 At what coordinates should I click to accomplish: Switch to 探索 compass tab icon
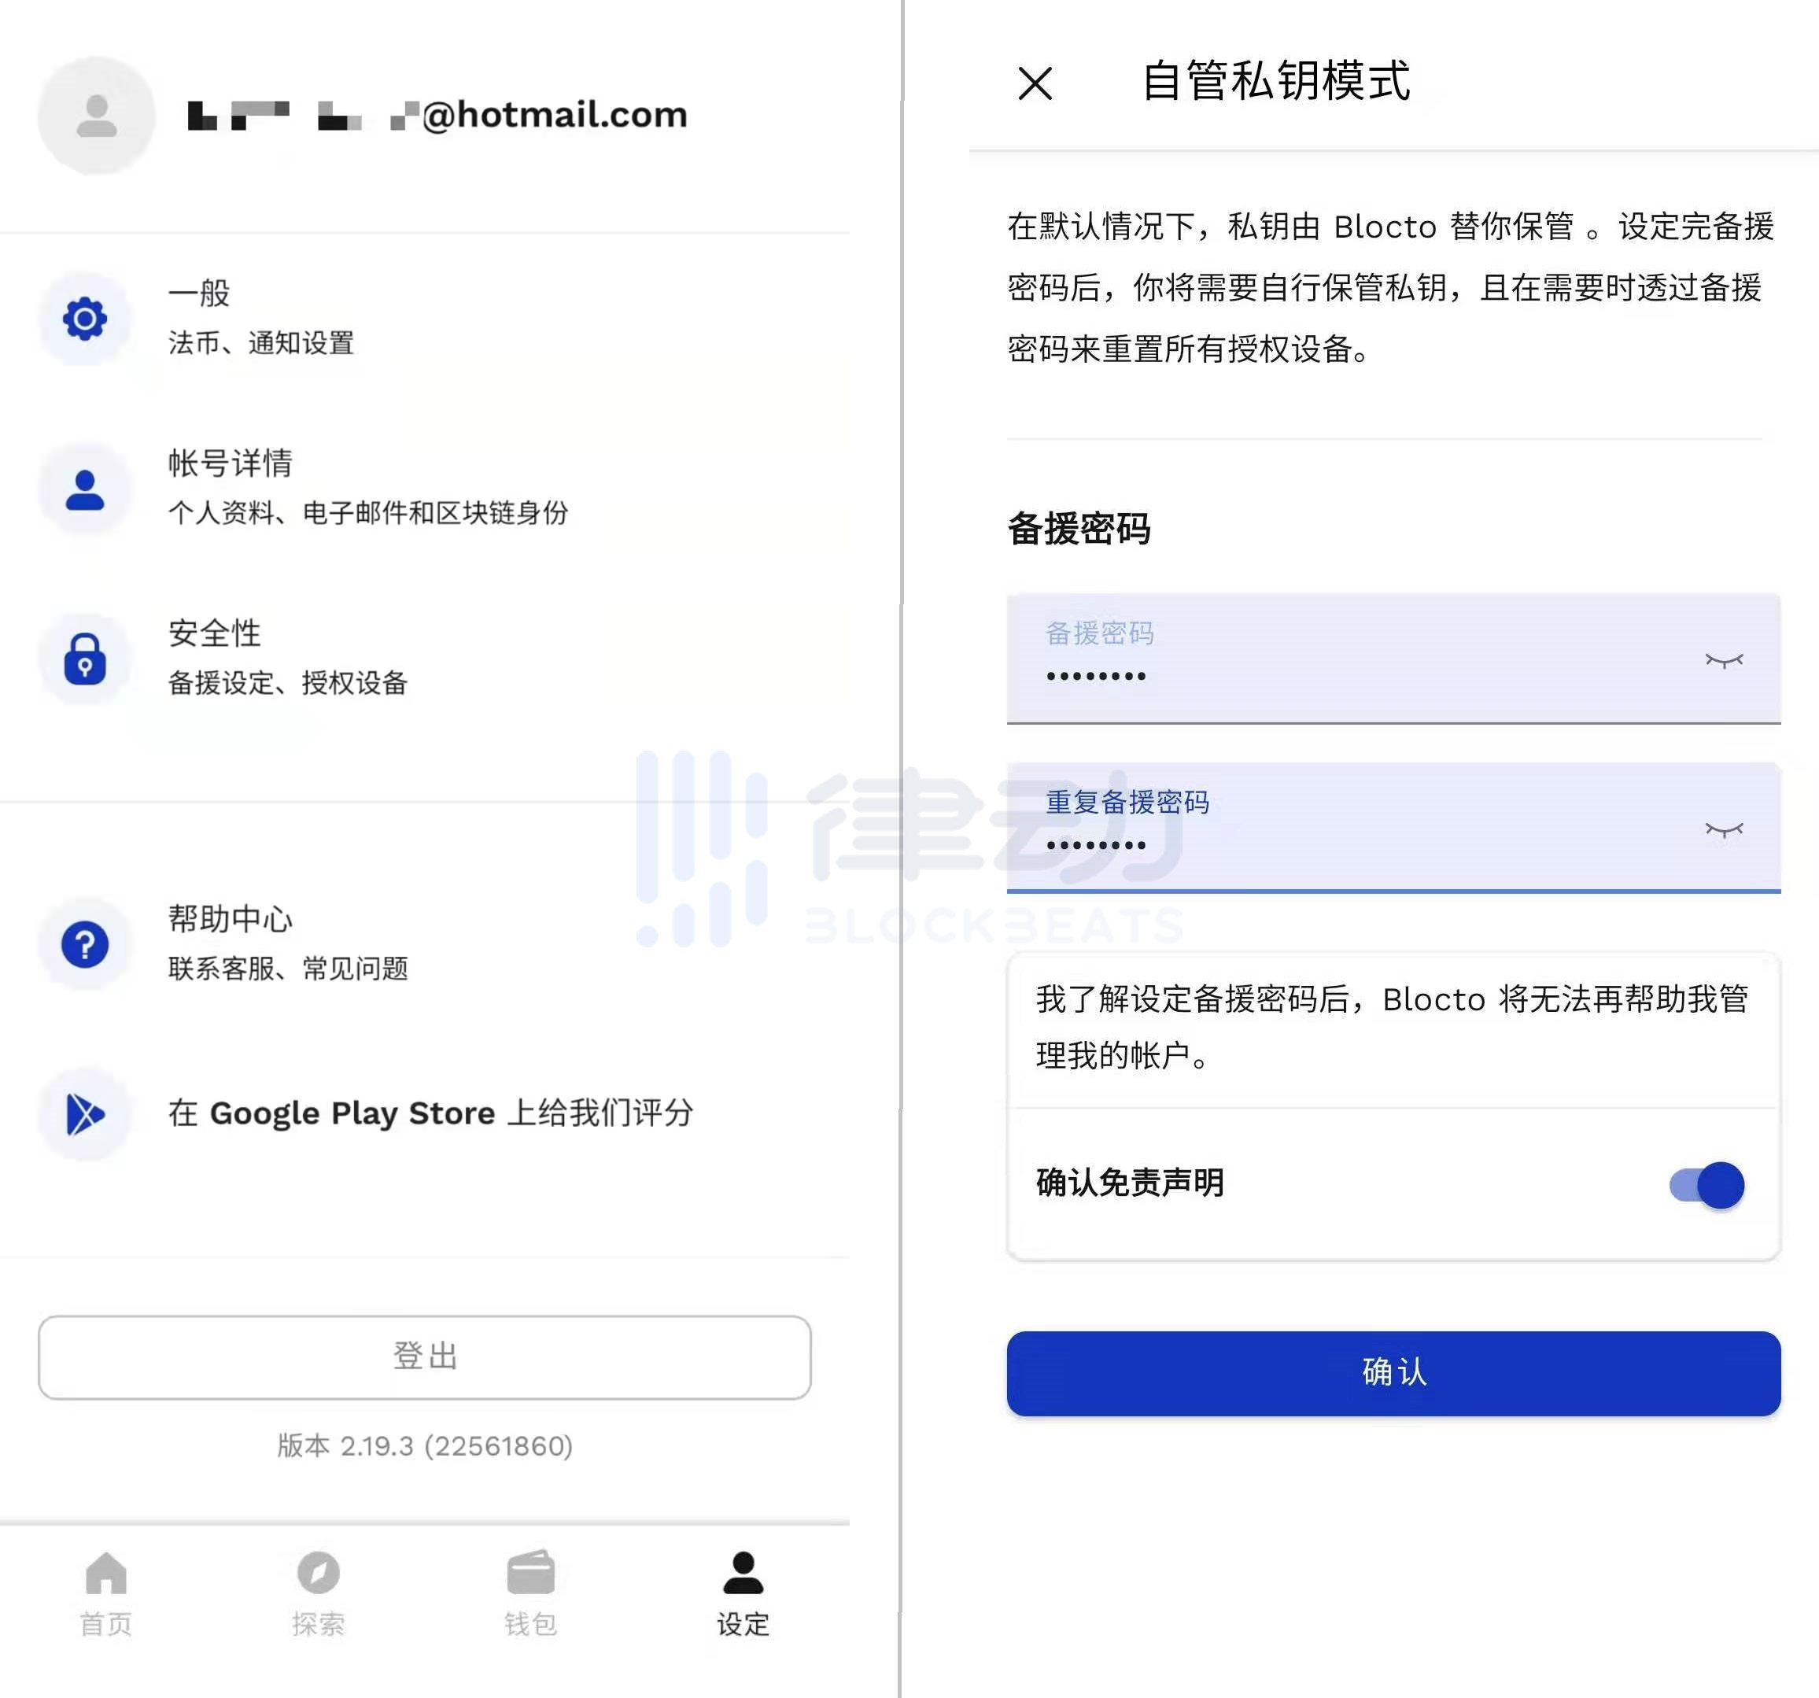319,1573
